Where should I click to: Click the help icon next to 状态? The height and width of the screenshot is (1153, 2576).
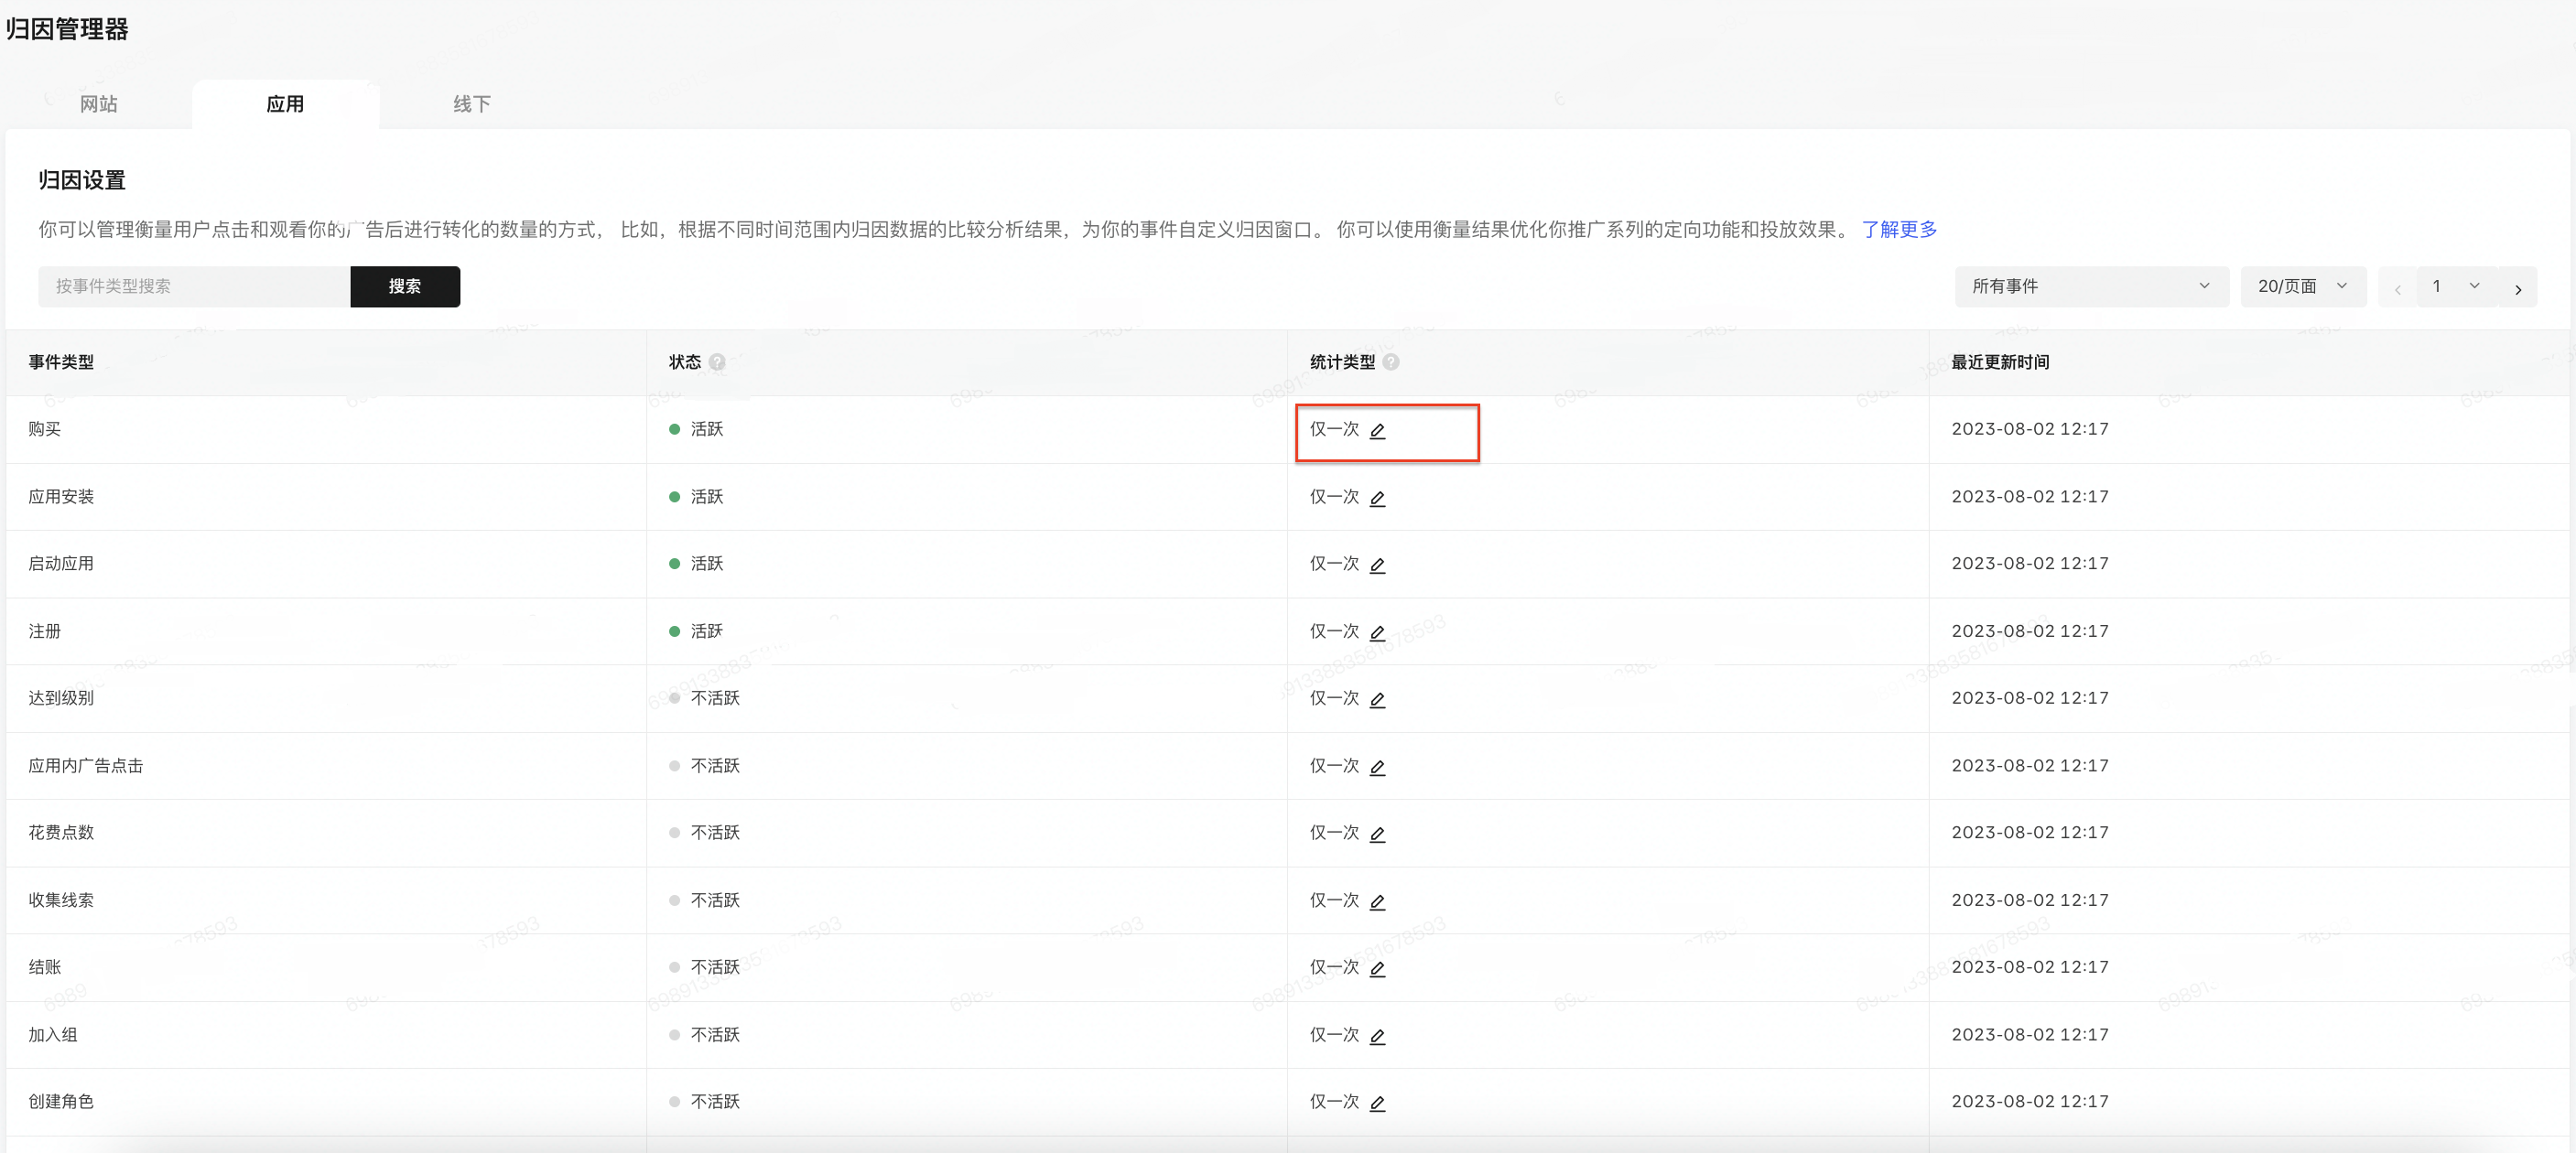pos(717,362)
